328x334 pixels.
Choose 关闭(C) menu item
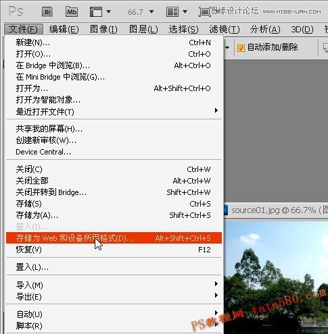tap(114, 169)
